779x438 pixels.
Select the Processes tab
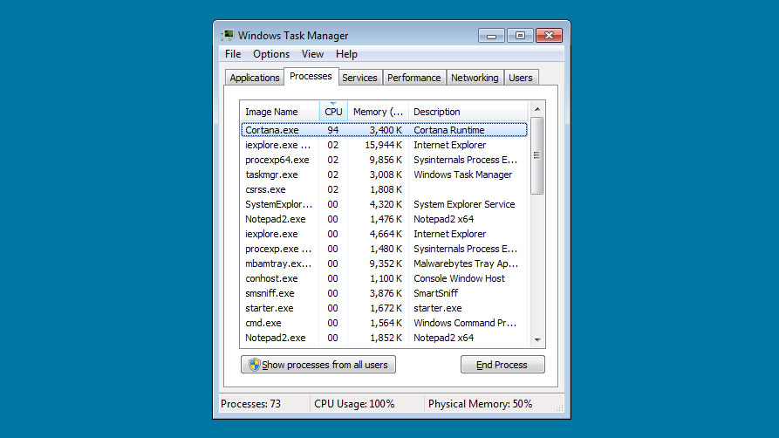click(x=311, y=76)
